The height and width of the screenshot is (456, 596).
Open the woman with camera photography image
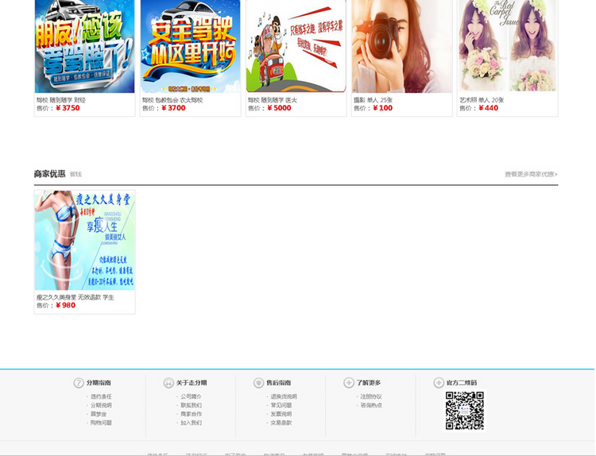402,46
